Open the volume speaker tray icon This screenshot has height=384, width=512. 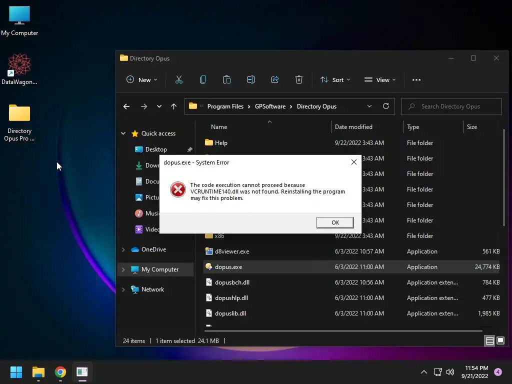click(x=450, y=372)
